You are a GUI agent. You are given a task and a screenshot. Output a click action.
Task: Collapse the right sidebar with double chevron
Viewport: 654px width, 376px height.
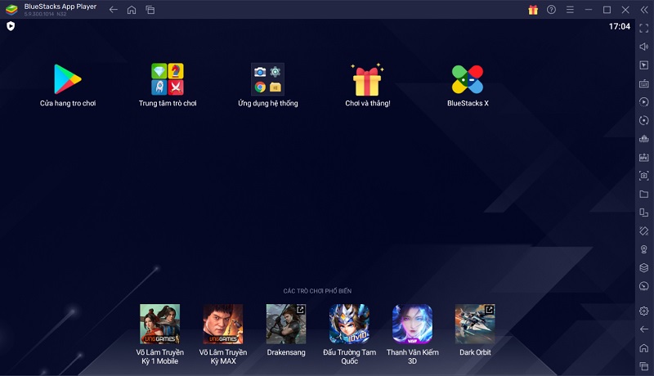coord(644,10)
